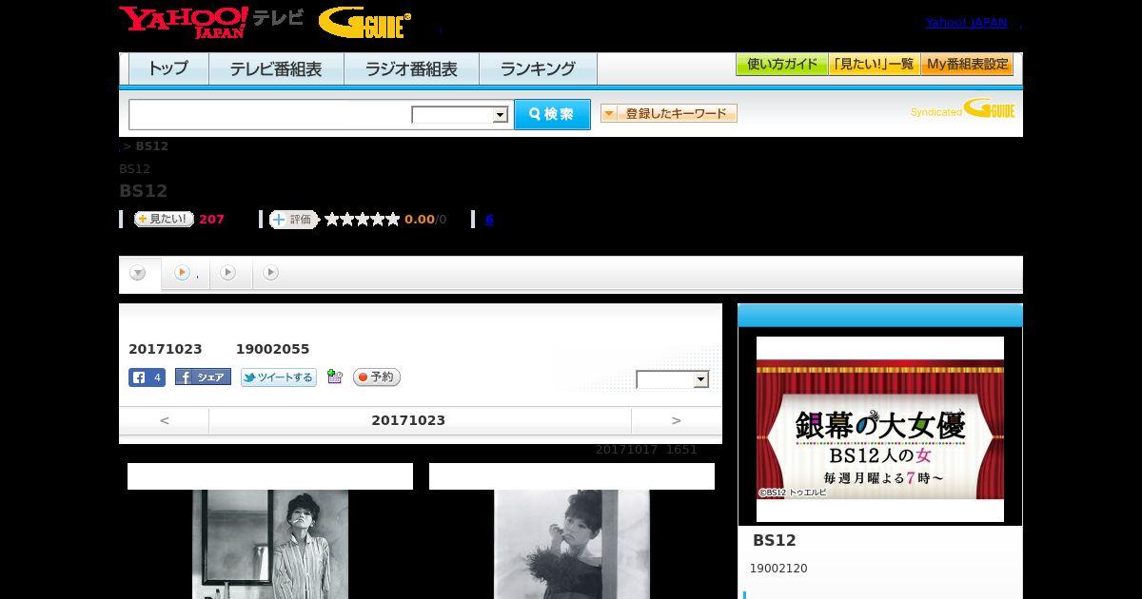Click the 見たい! add button
The image size is (1142, 599).
tap(164, 219)
